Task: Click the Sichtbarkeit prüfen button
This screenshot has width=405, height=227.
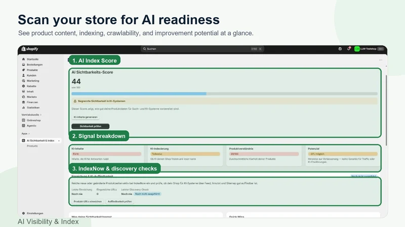Action: coord(91,126)
